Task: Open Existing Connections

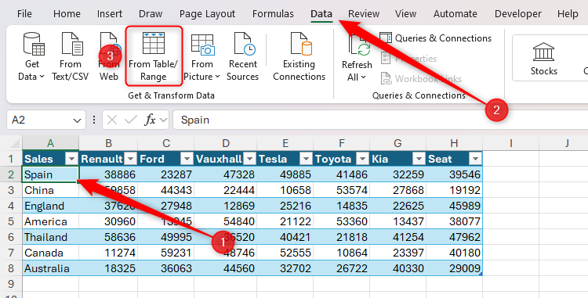Action: tap(299, 57)
